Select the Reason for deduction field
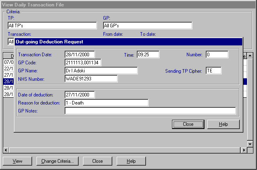Image resolution: width=257 pixels, height=170 pixels. 106,103
